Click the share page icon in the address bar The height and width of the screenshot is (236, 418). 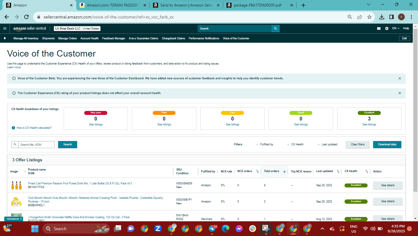(360, 17)
